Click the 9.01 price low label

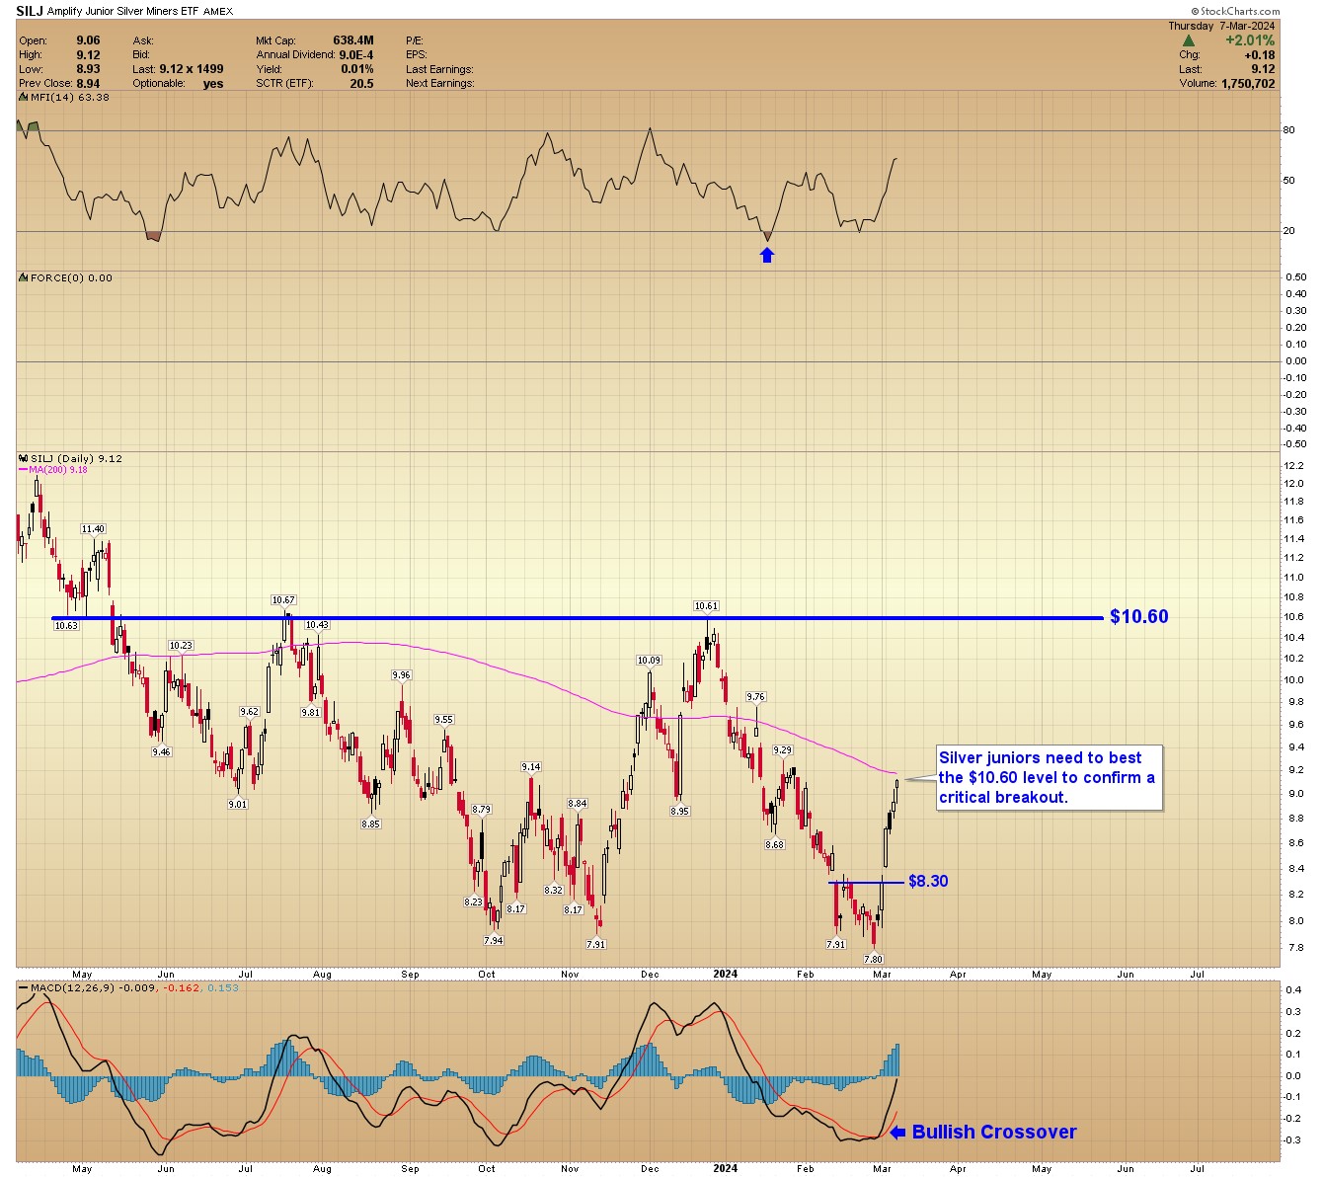[238, 804]
